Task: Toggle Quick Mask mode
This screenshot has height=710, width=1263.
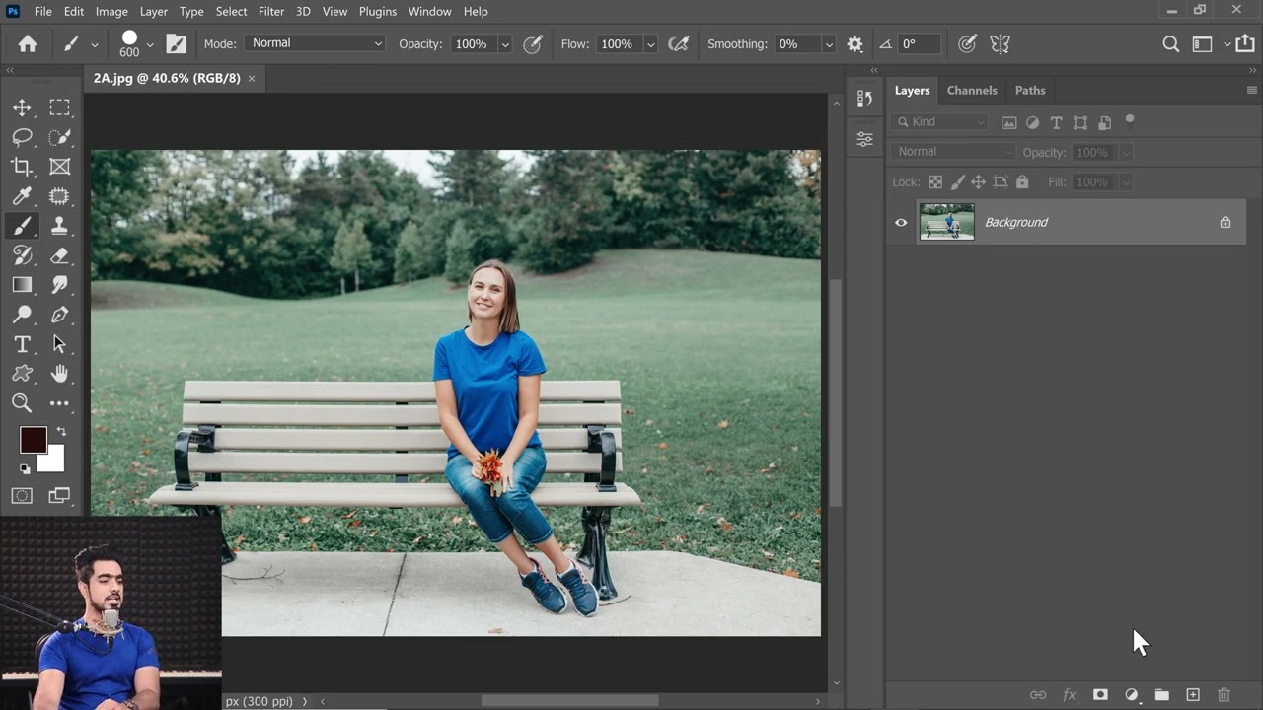Action: (x=22, y=496)
